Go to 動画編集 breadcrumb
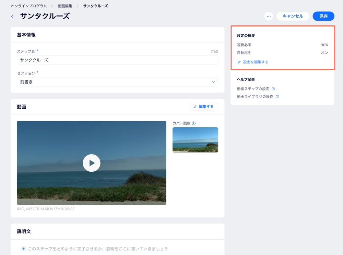The height and width of the screenshot is (255, 343). click(65, 6)
